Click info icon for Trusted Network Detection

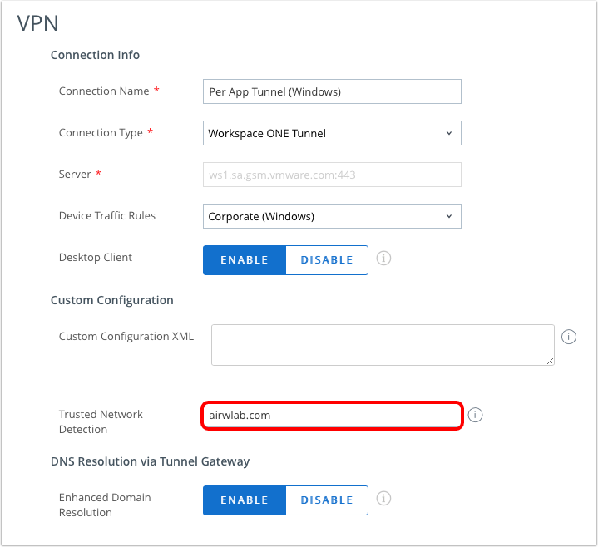point(475,415)
